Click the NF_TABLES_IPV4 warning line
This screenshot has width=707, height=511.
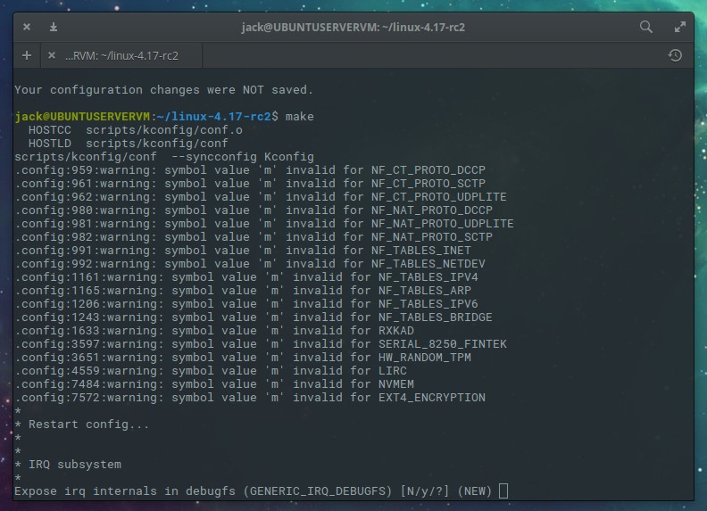246,277
